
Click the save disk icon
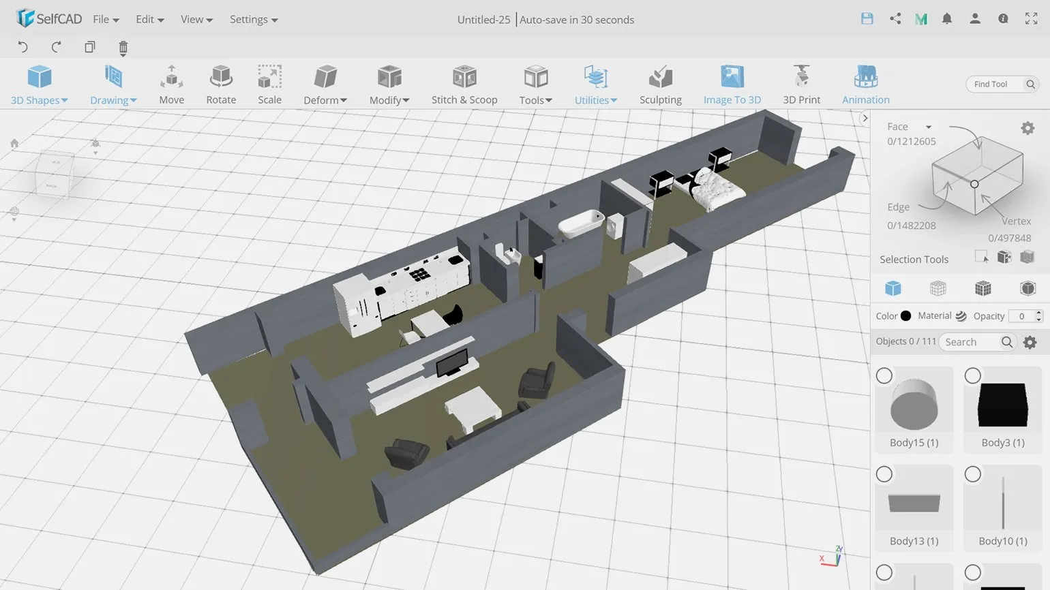point(867,19)
